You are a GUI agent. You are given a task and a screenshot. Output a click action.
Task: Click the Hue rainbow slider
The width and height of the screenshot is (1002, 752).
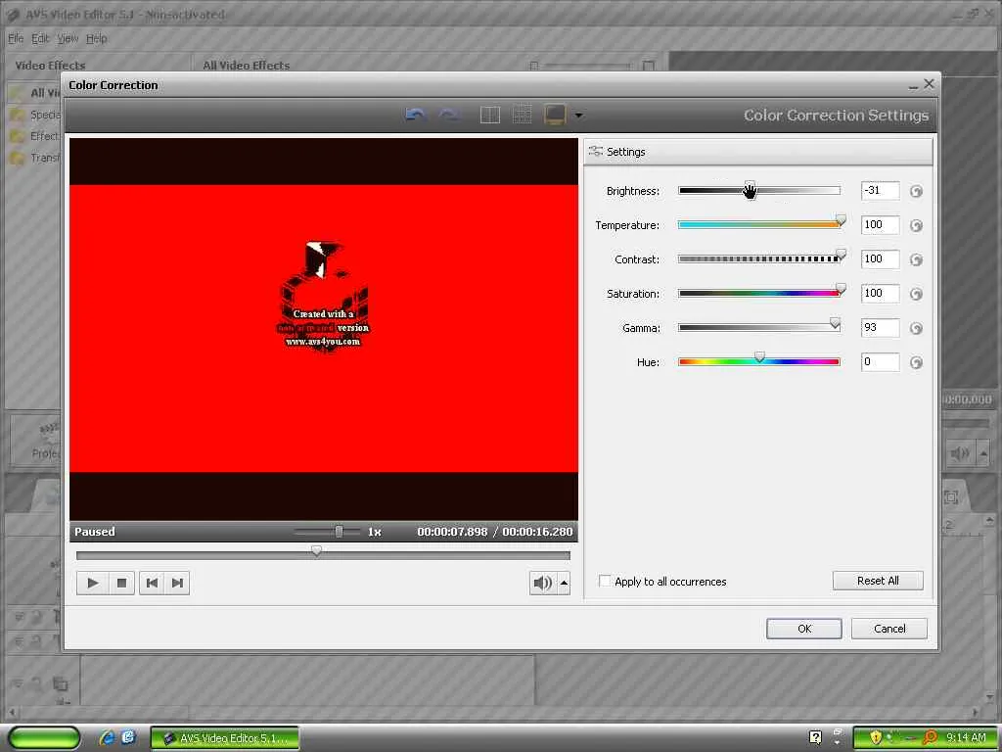click(759, 362)
